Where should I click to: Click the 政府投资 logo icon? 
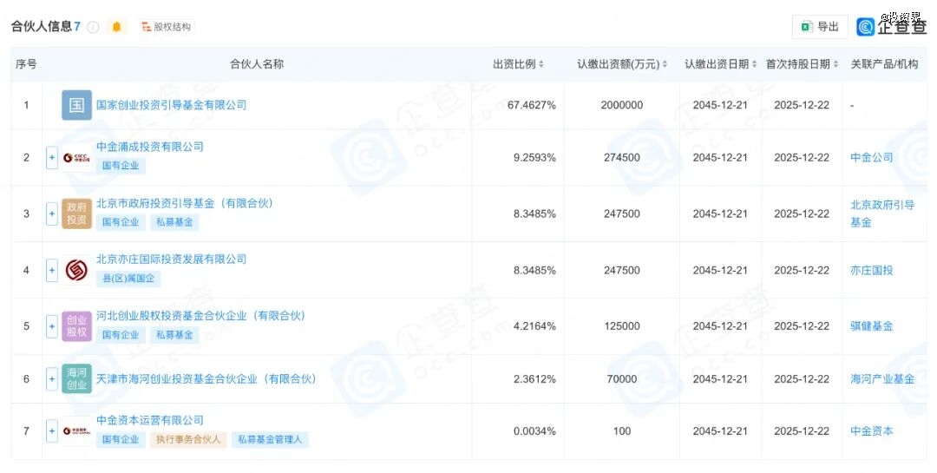click(x=76, y=214)
